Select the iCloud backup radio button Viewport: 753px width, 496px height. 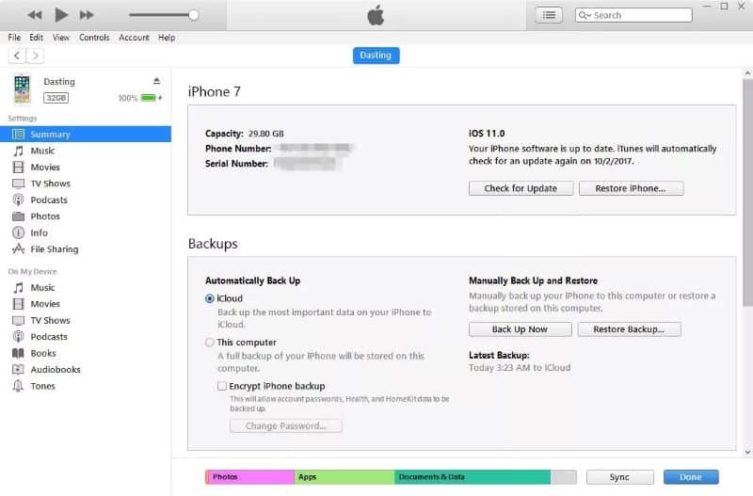pyautogui.click(x=209, y=298)
